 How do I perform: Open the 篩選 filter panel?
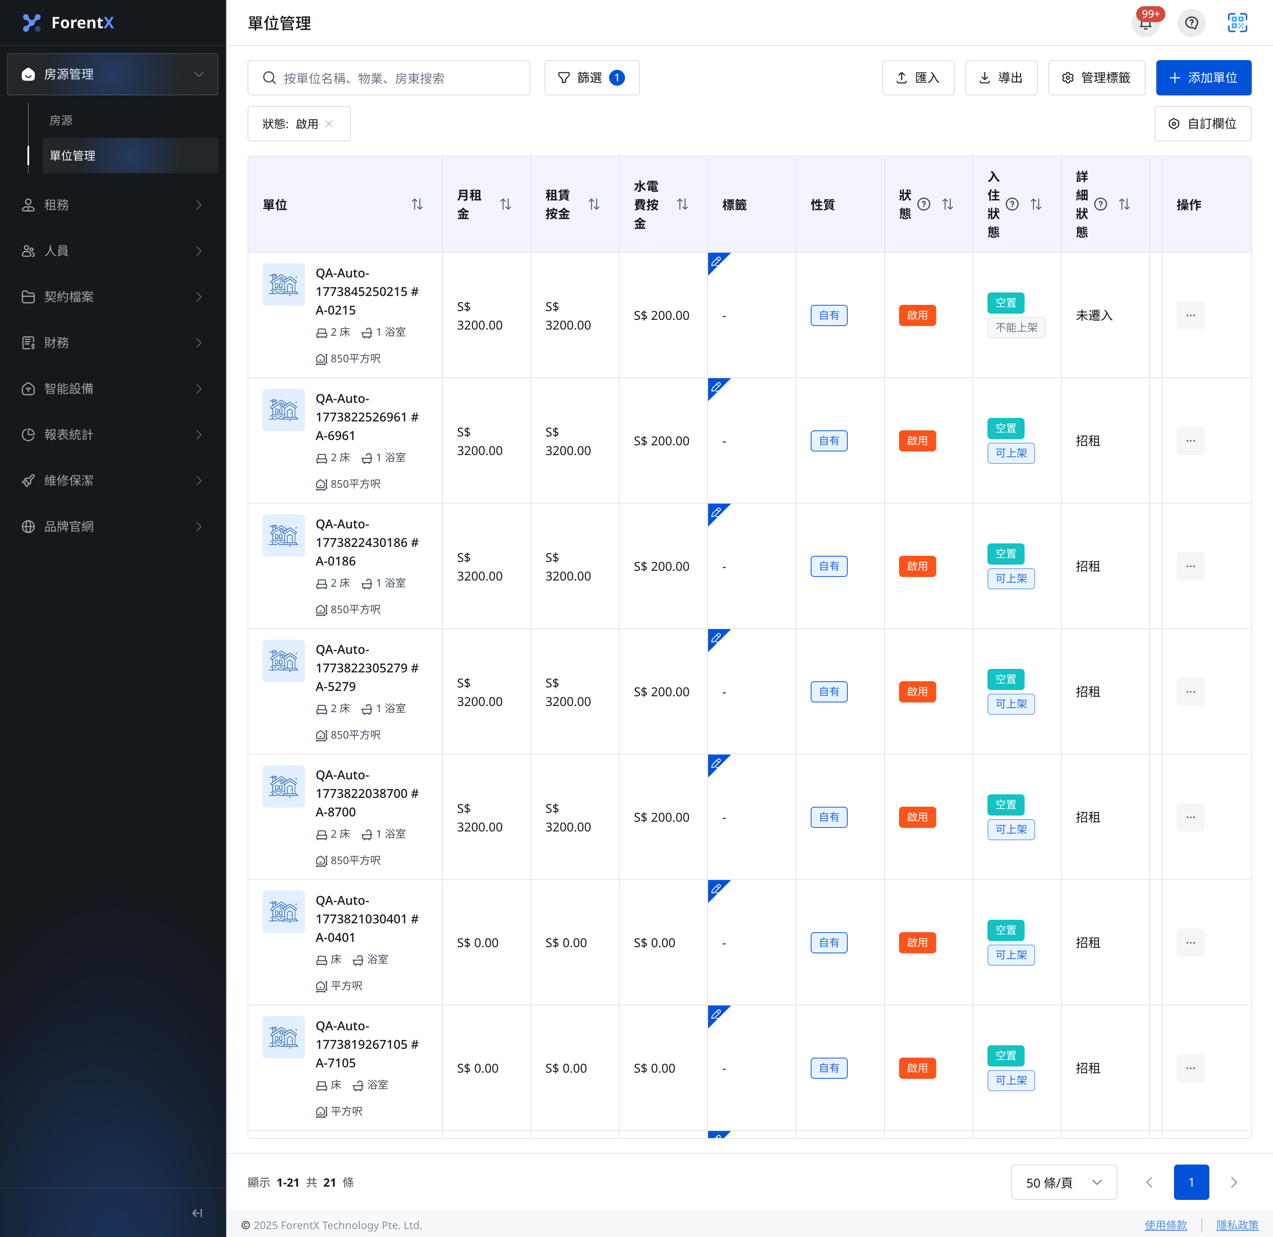[x=592, y=78]
